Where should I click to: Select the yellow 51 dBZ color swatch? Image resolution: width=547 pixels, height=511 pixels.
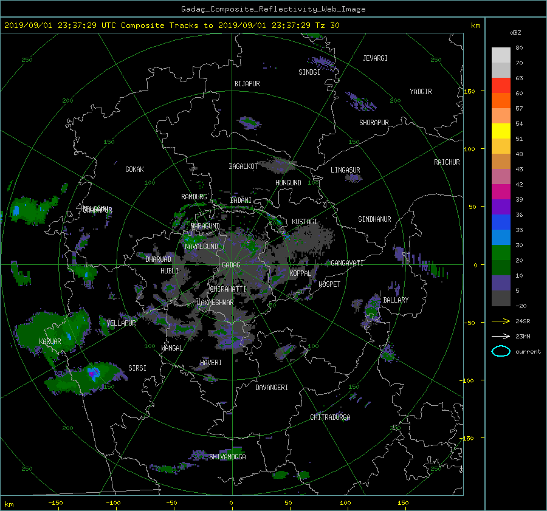(x=501, y=131)
